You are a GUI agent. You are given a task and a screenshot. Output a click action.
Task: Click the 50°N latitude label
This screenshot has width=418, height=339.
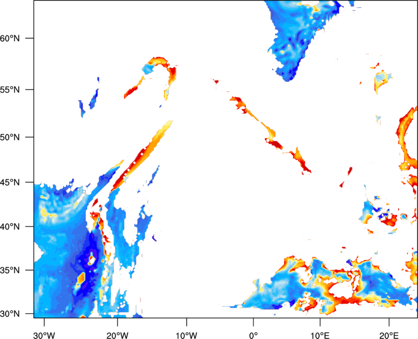pyautogui.click(x=10, y=137)
